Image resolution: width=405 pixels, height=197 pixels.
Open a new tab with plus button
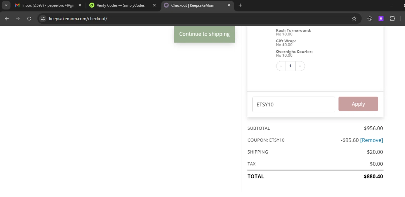point(240,5)
